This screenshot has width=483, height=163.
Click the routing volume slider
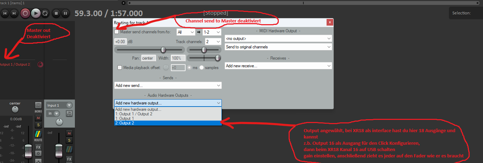coord(149,50)
